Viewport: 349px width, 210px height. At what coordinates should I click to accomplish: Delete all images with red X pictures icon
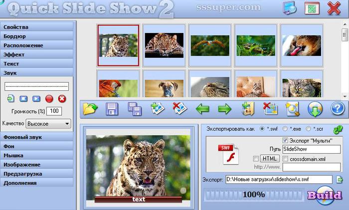coord(270,109)
